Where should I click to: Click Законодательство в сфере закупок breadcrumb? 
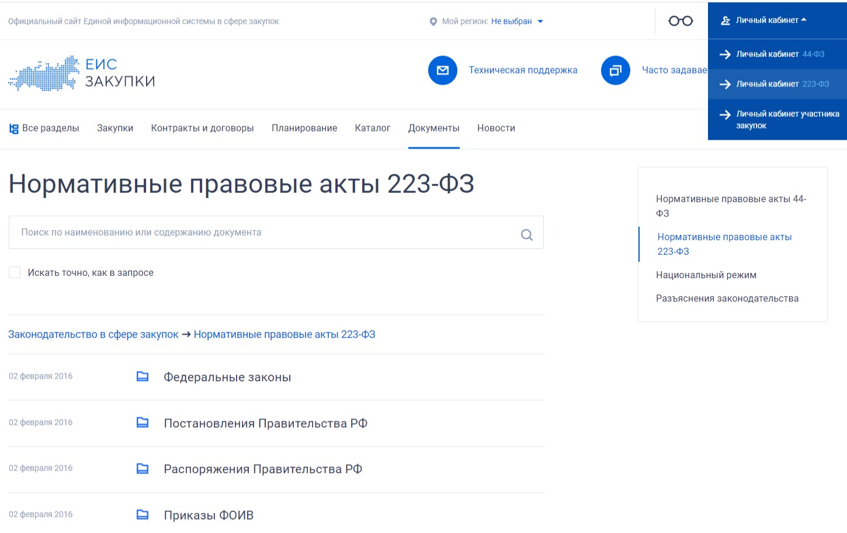pos(93,334)
